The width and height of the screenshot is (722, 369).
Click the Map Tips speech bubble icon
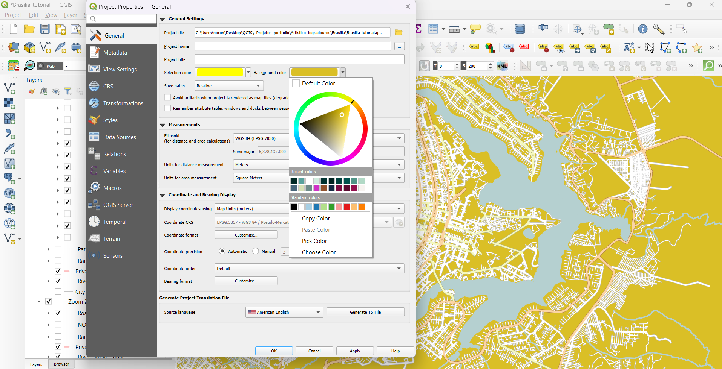point(475,29)
